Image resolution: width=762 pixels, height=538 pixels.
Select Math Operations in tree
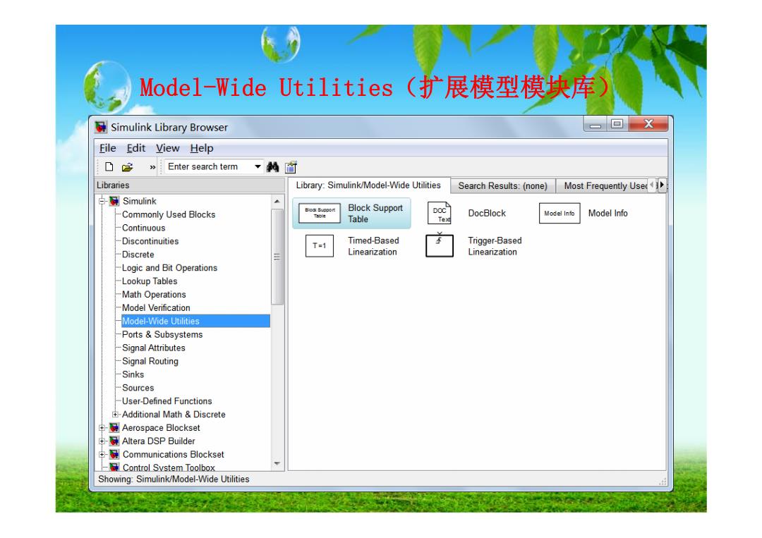click(154, 295)
